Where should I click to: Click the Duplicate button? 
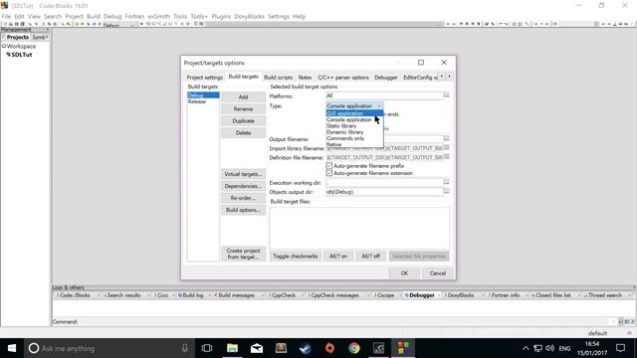(243, 121)
